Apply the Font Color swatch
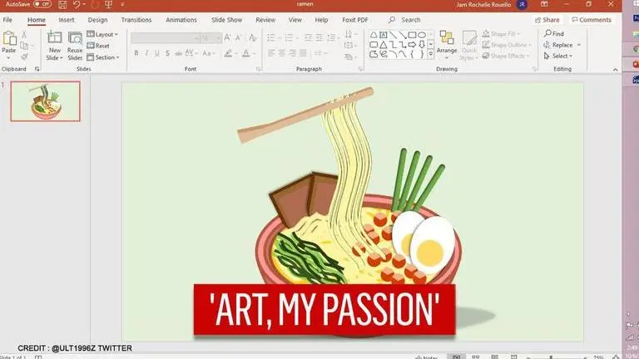 tap(245, 53)
